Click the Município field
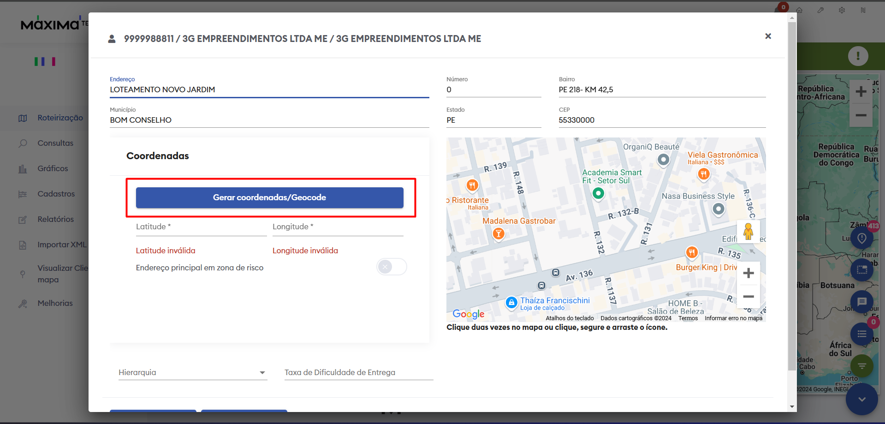This screenshot has height=424, width=885. tap(269, 120)
